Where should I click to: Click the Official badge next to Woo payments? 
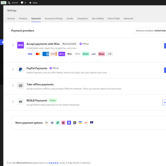click(x=84, y=44)
